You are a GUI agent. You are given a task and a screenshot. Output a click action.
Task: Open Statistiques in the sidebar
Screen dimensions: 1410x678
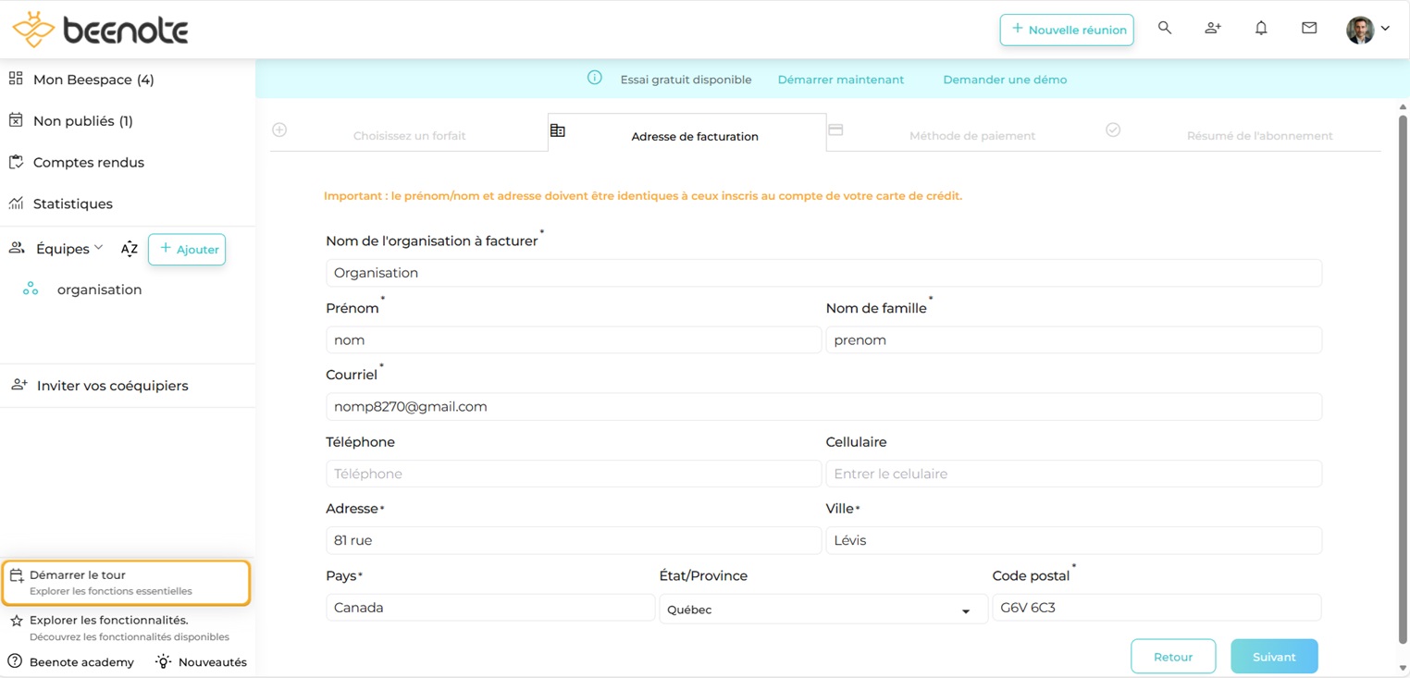point(72,203)
